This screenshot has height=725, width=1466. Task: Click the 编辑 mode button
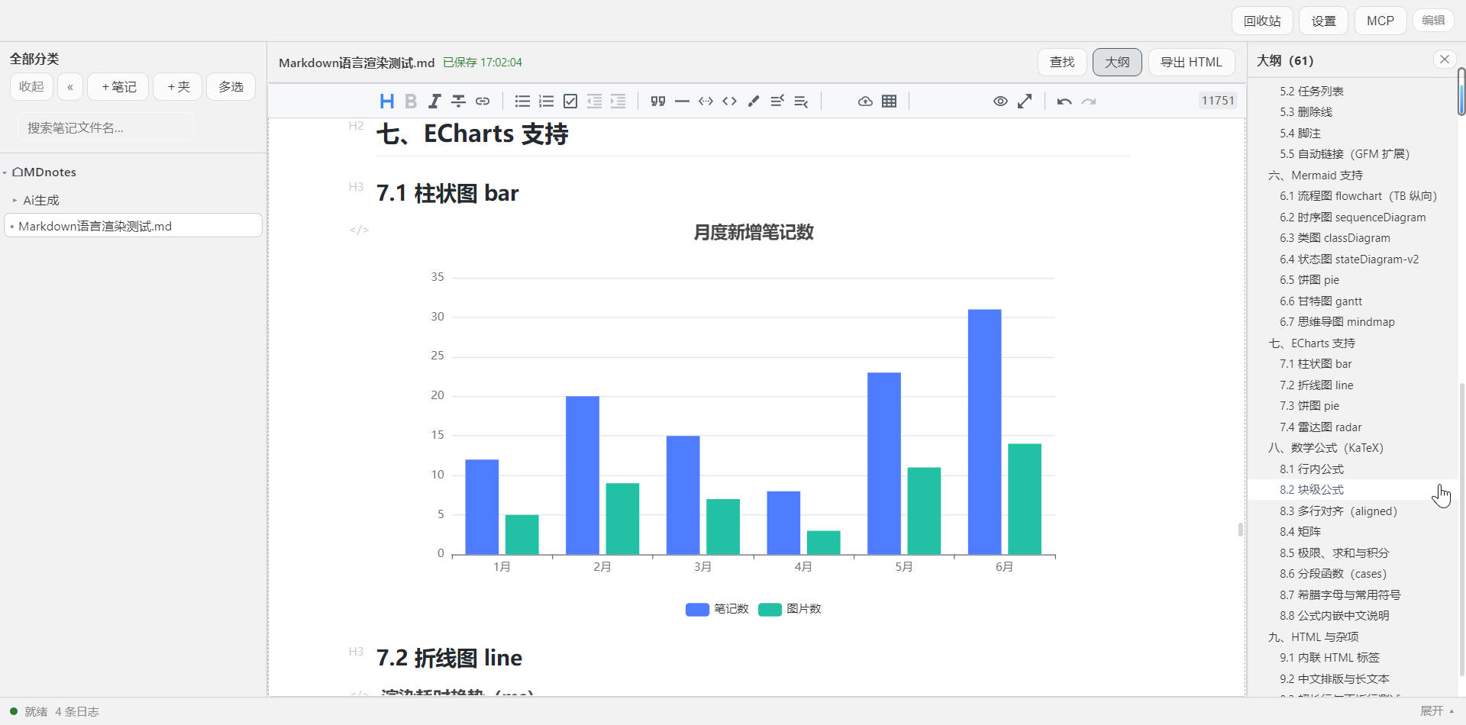click(x=1433, y=20)
